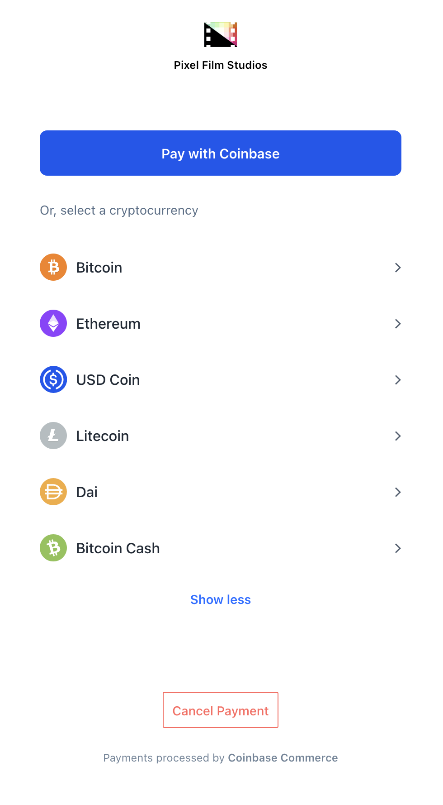Click the Pixel Film Studios merchant name
Image resolution: width=443 pixels, height=805 pixels.
pyautogui.click(x=221, y=65)
